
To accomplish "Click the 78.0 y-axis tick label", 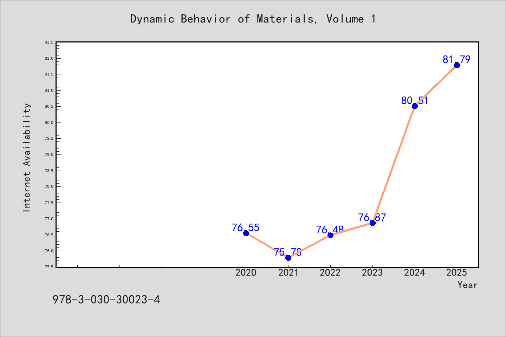I will (x=49, y=186).
